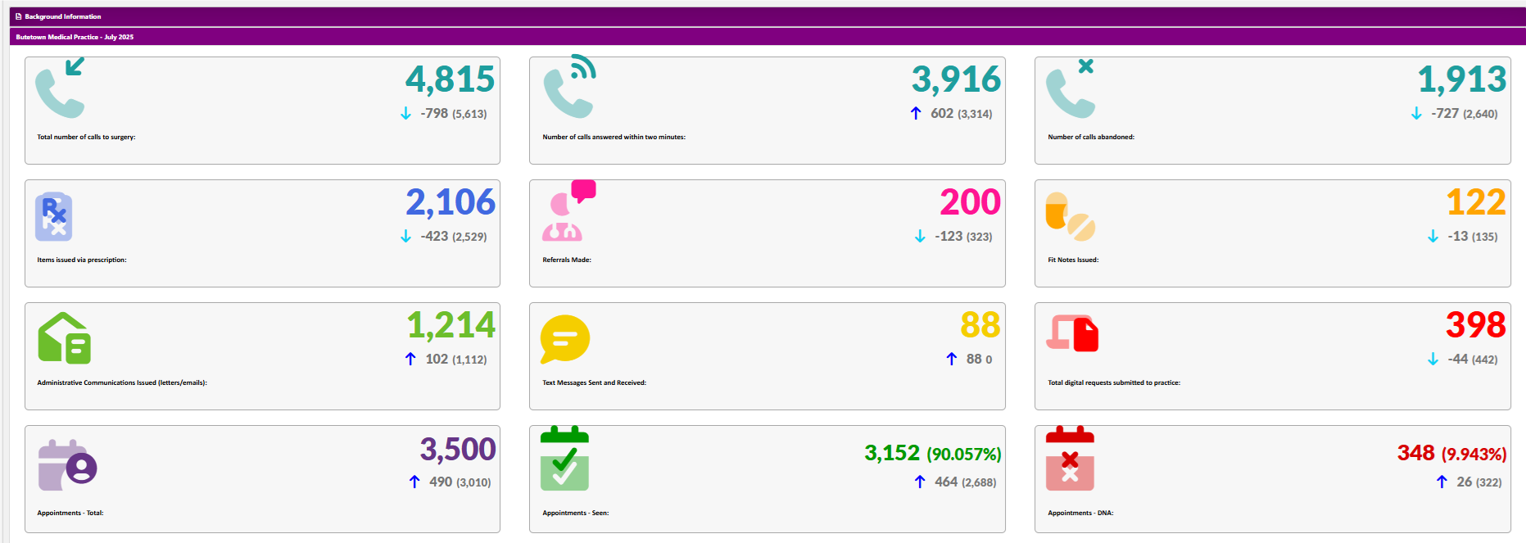1526x543 pixels.
Task: Click the prescription Rx clipboard icon
Action: [x=54, y=217]
